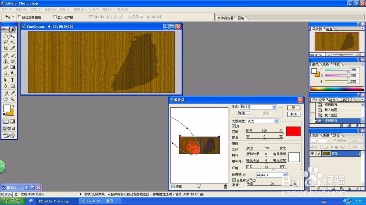
Task: Open the Move tool preset picker arrow
Action: 13,17
